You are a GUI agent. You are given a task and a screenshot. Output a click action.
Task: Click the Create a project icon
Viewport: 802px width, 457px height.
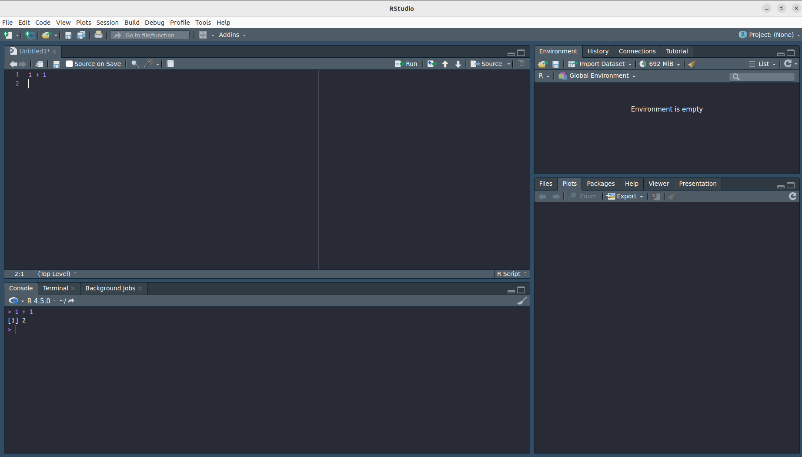click(30, 35)
